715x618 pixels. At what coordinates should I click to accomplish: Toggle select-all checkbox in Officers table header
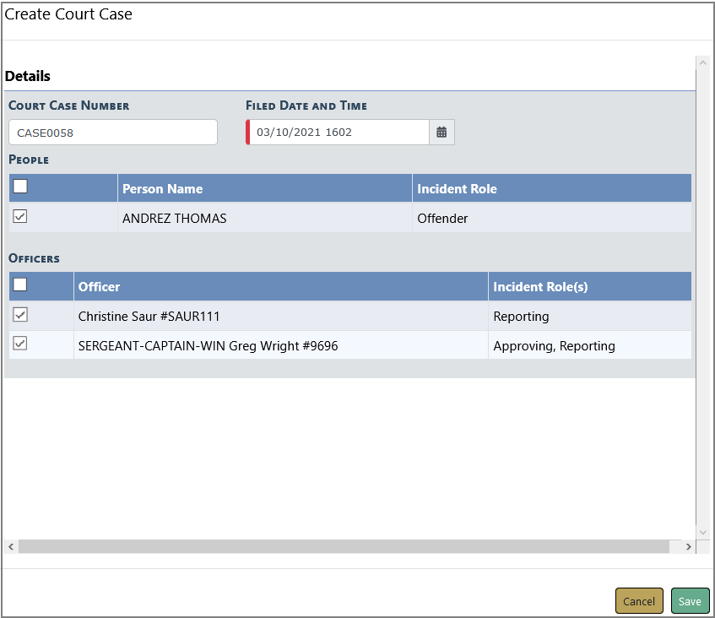21,285
